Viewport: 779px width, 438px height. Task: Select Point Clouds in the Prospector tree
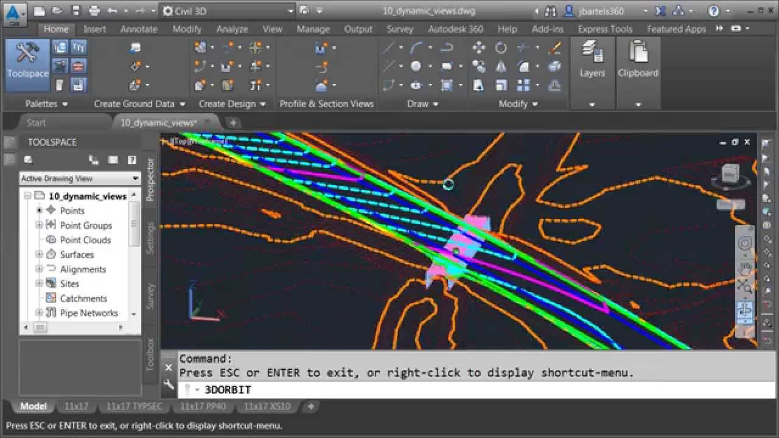pos(85,240)
